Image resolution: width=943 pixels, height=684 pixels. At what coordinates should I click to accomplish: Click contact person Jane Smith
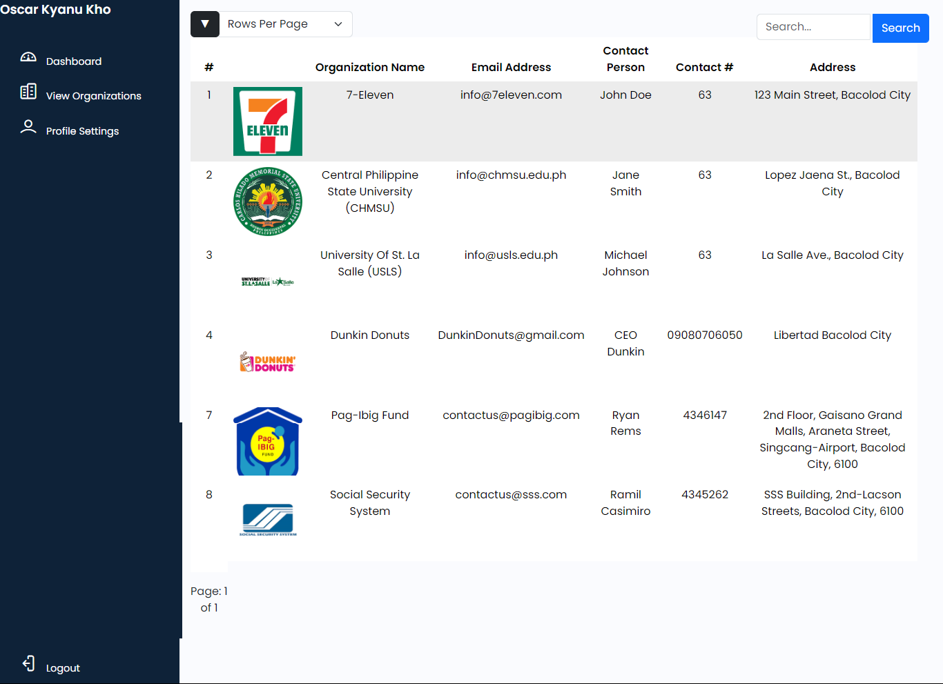point(625,183)
